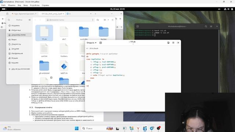Viewport: 235px width, 132px height.
Task: Open Recent in Files sidebar
Action: click(x=19, y=26)
